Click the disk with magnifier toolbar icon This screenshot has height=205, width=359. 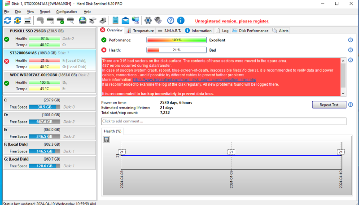click(70, 21)
